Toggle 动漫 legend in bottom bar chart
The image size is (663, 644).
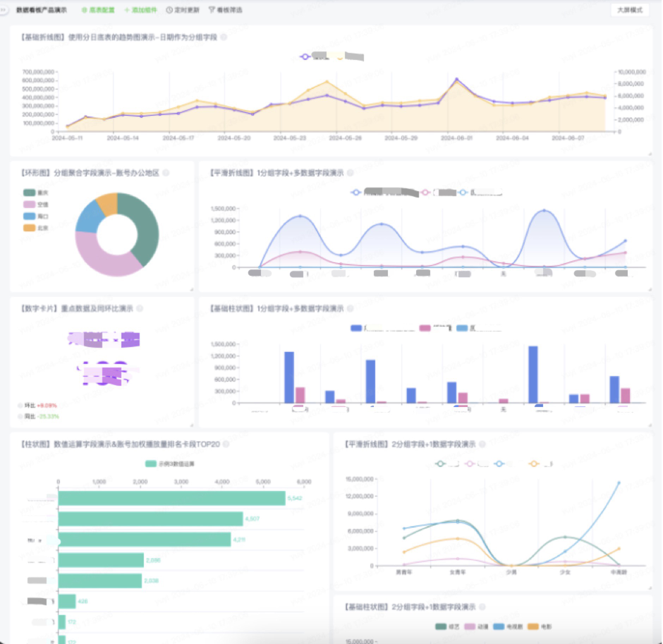coord(477,626)
